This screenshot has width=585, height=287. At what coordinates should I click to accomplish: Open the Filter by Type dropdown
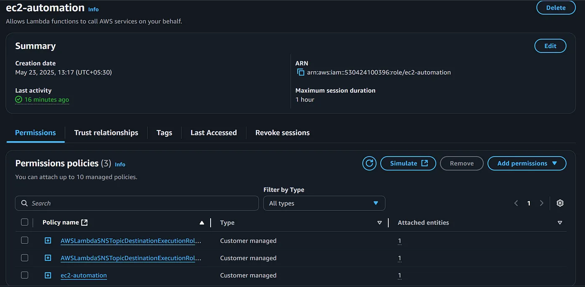click(x=324, y=203)
